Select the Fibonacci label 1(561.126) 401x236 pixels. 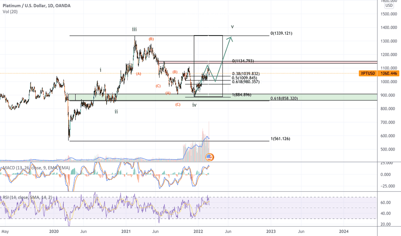pyautogui.click(x=280, y=139)
